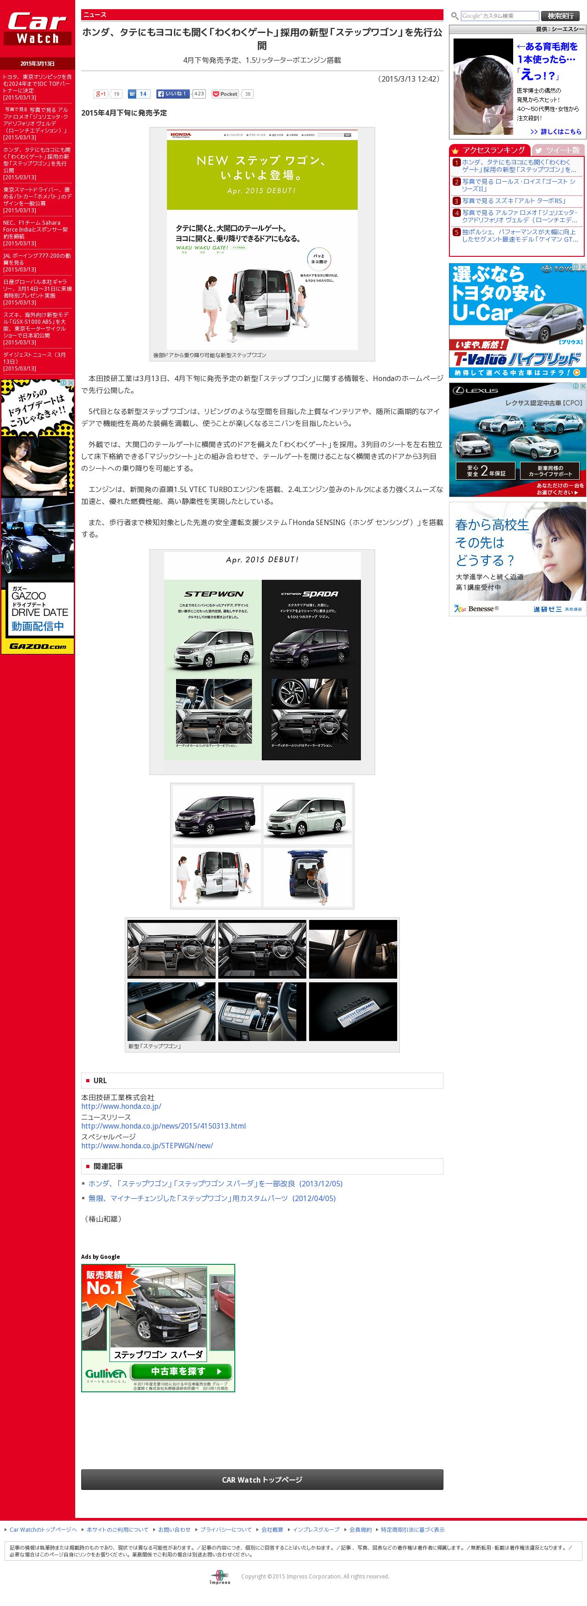
Task: Open the honda.co.jp homepage URL
Action: (x=121, y=1107)
